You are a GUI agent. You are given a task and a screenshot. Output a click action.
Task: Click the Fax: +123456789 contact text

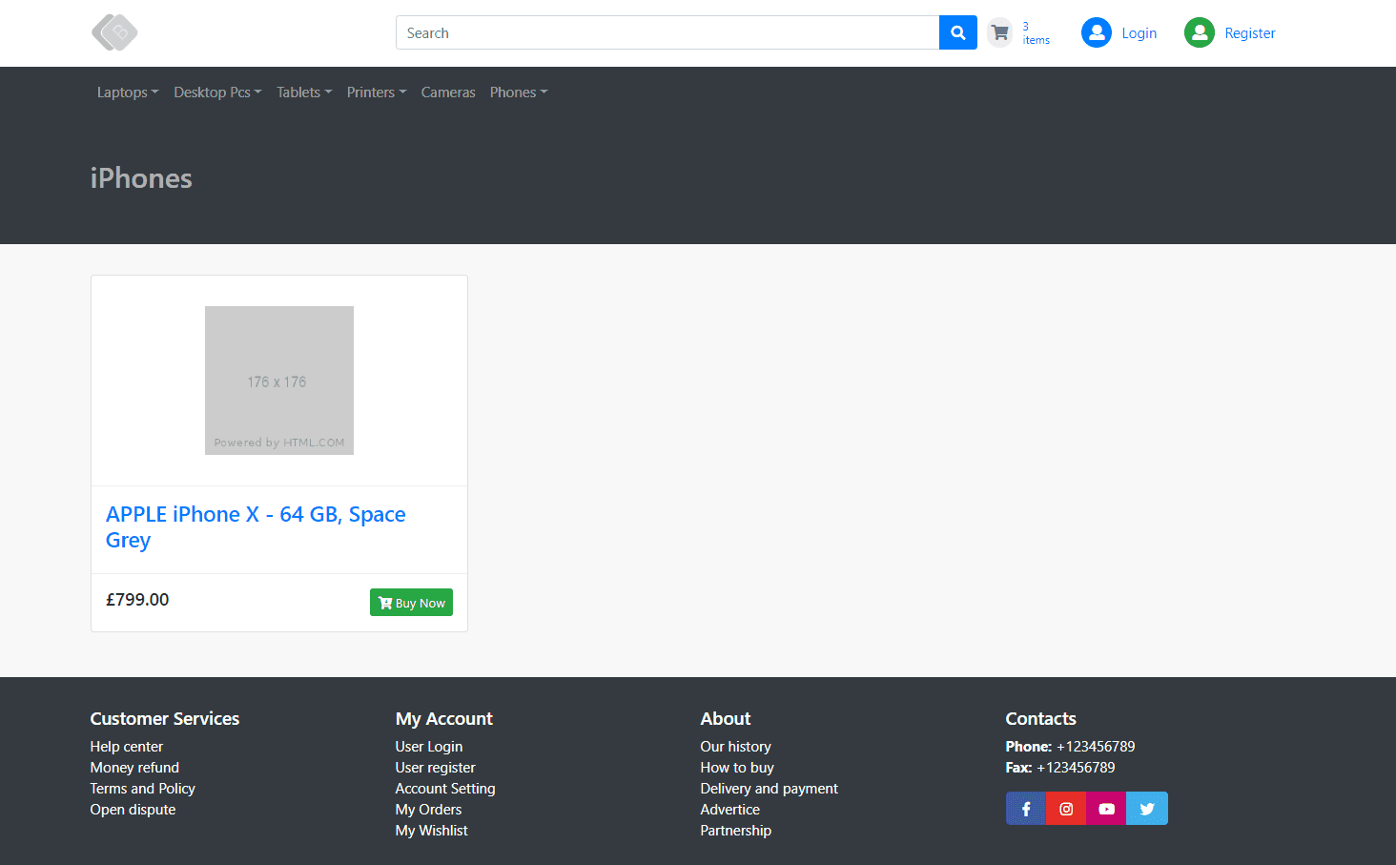click(1060, 768)
